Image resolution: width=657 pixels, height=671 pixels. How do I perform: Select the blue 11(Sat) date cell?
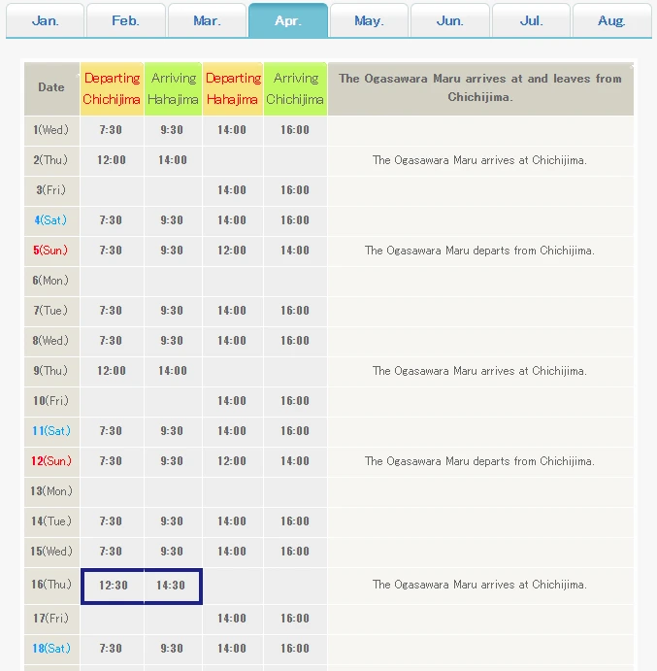pos(51,431)
